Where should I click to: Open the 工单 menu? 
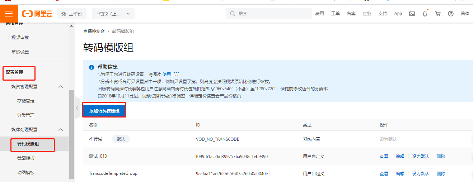[335, 14]
